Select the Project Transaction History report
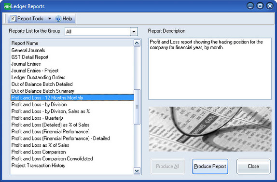 (72, 166)
